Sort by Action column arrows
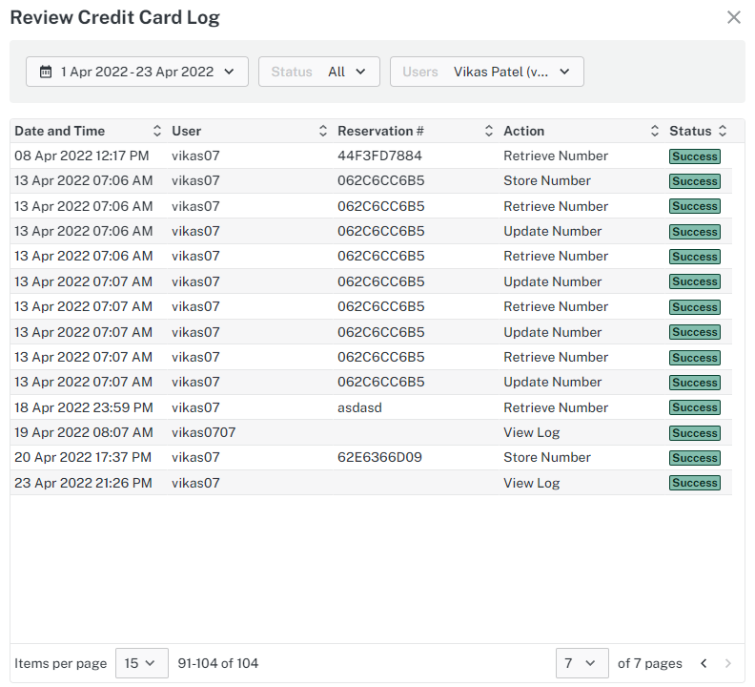Image resolution: width=755 pixels, height=687 pixels. [x=654, y=131]
